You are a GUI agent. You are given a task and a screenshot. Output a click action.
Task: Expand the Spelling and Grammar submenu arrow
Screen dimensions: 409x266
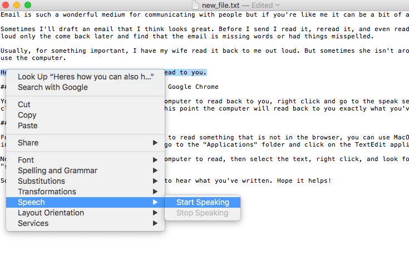[x=155, y=170]
